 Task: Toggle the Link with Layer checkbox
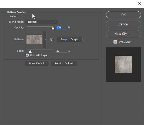point(27,55)
